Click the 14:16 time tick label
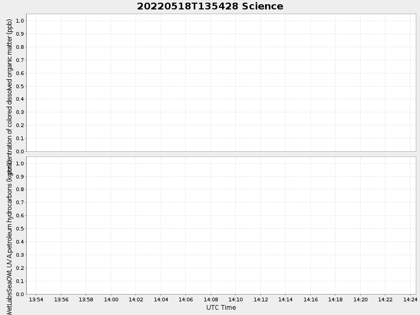 pyautogui.click(x=310, y=299)
